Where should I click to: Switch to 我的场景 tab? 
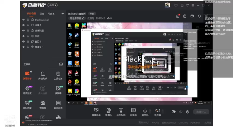31,13
